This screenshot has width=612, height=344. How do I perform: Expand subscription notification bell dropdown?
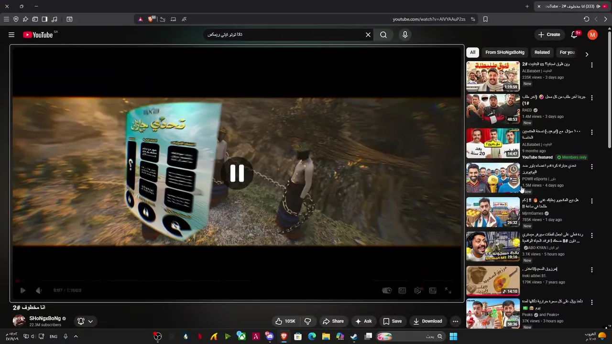(x=85, y=321)
